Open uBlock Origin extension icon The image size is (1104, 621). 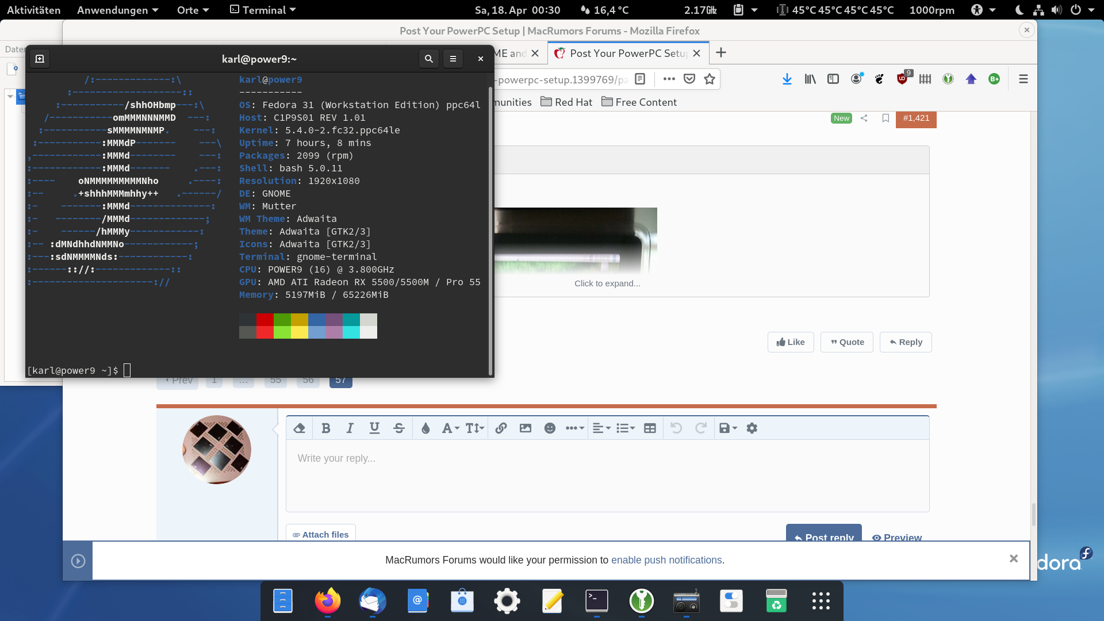click(x=902, y=79)
